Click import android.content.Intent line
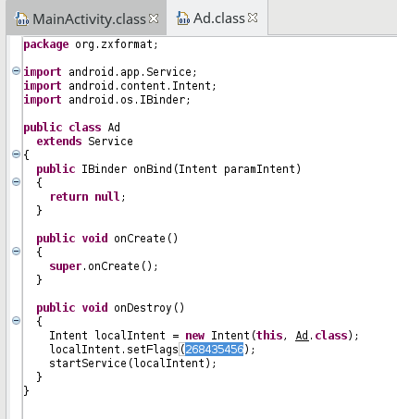The width and height of the screenshot is (397, 419). point(120,86)
